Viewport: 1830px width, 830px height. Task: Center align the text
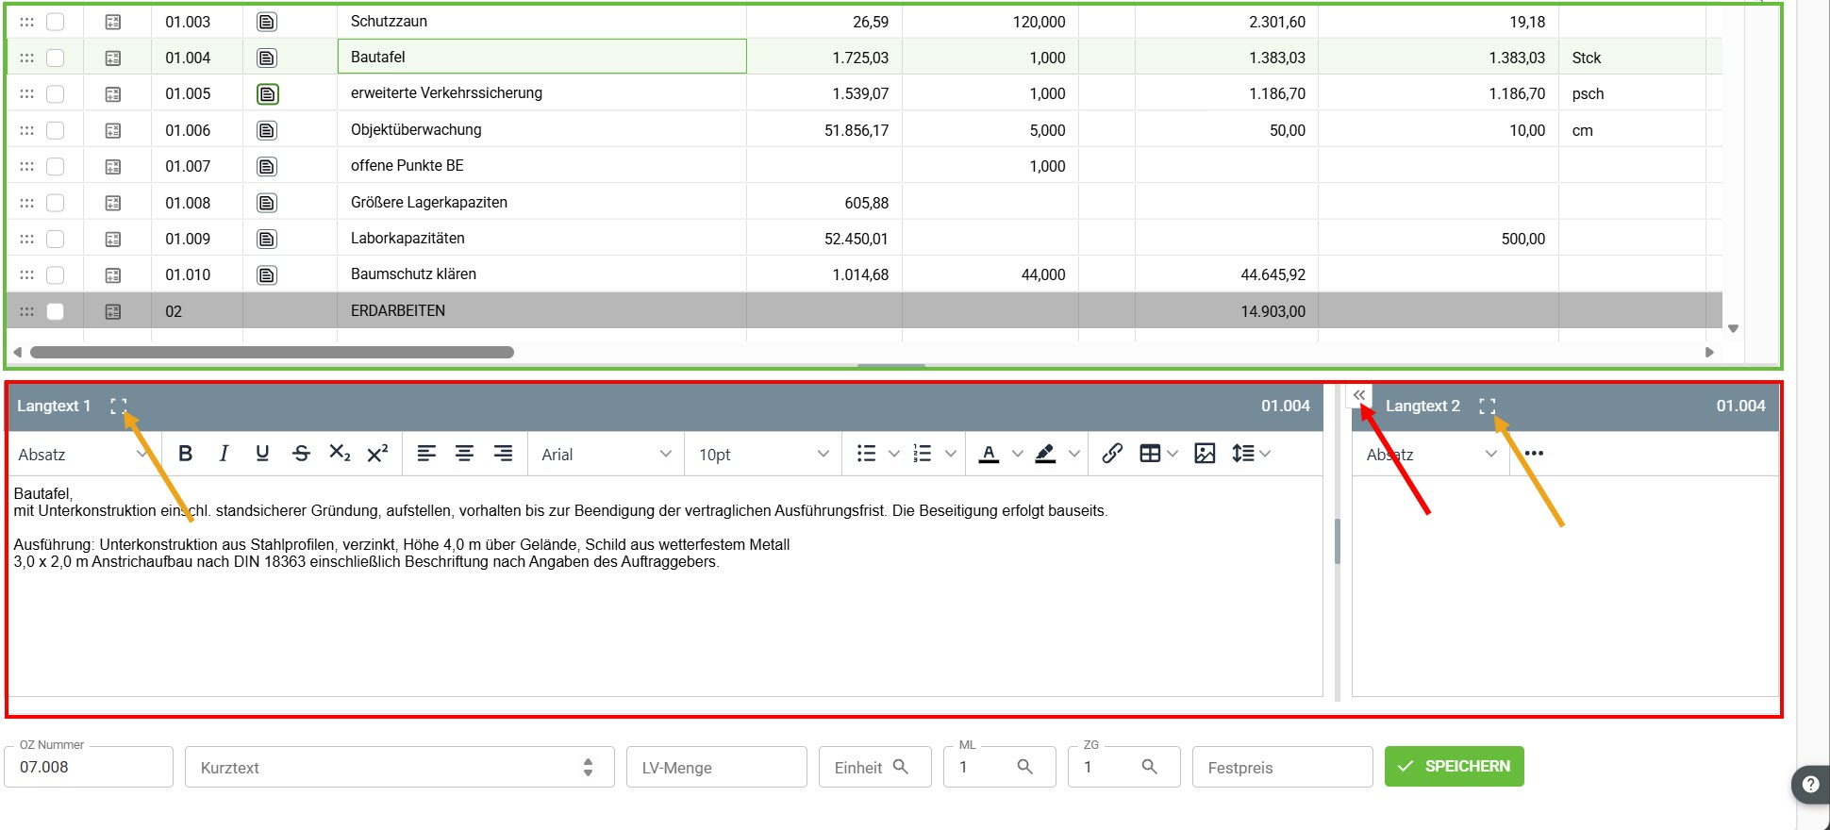465,454
